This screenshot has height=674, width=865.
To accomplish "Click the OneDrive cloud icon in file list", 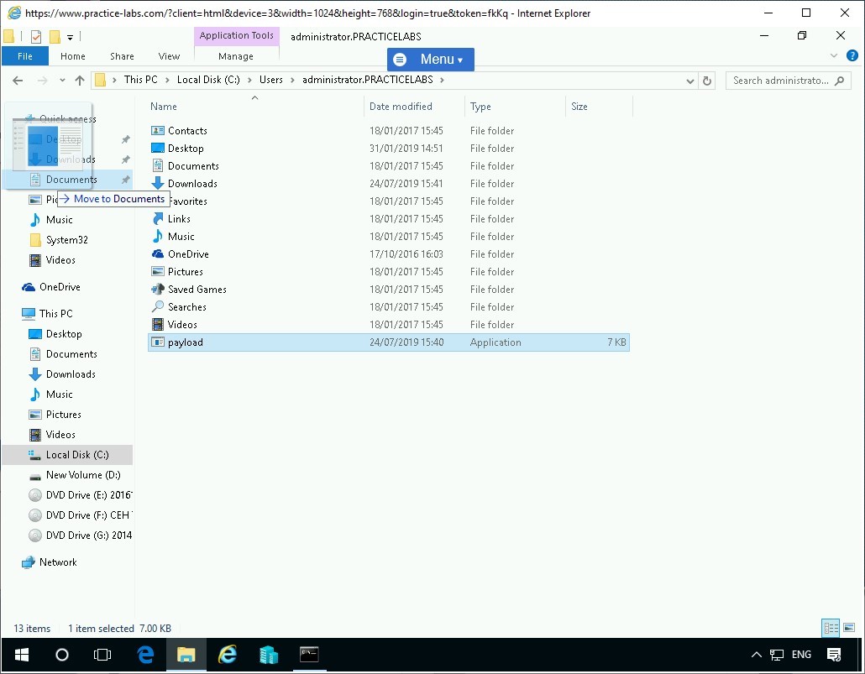I will click(158, 254).
